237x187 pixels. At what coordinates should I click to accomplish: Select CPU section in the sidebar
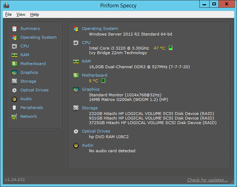(25, 46)
